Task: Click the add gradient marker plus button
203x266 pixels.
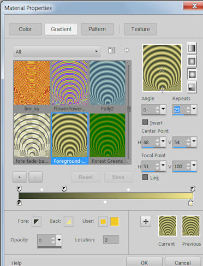Action: (20, 177)
